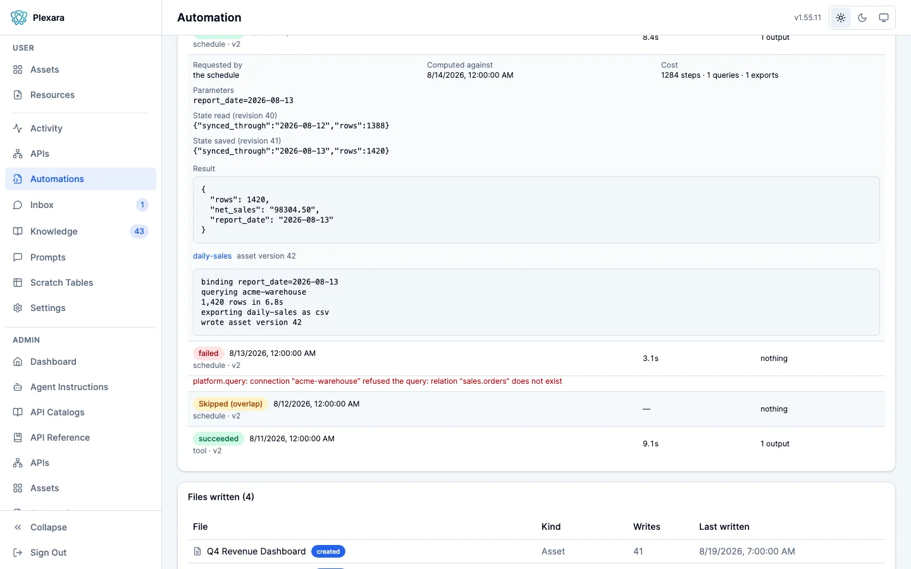Click the Q4 Revenue Dashboard file icon
The image size is (911, 569).
tap(197, 551)
